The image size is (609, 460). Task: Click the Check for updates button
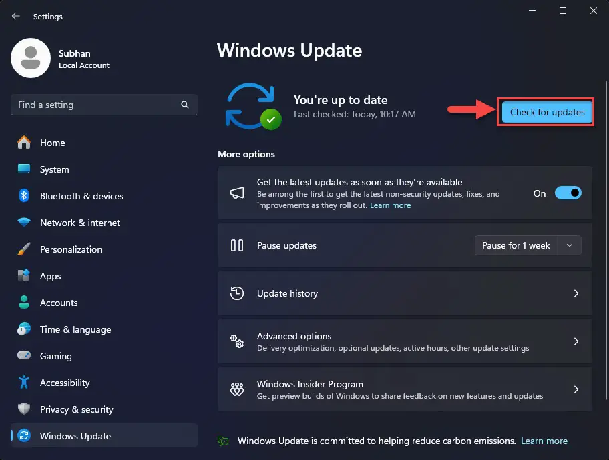point(546,112)
